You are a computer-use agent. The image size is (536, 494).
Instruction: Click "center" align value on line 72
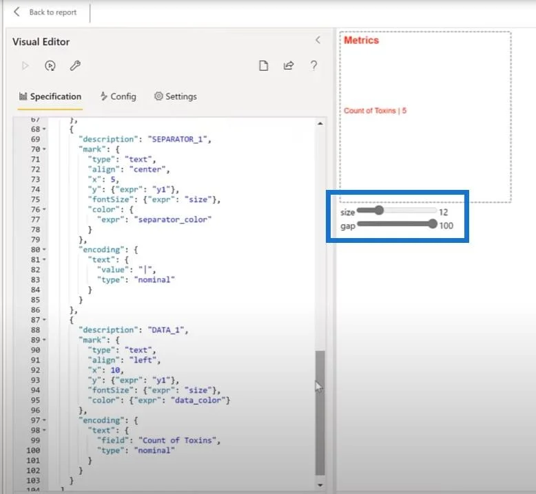(x=147, y=169)
